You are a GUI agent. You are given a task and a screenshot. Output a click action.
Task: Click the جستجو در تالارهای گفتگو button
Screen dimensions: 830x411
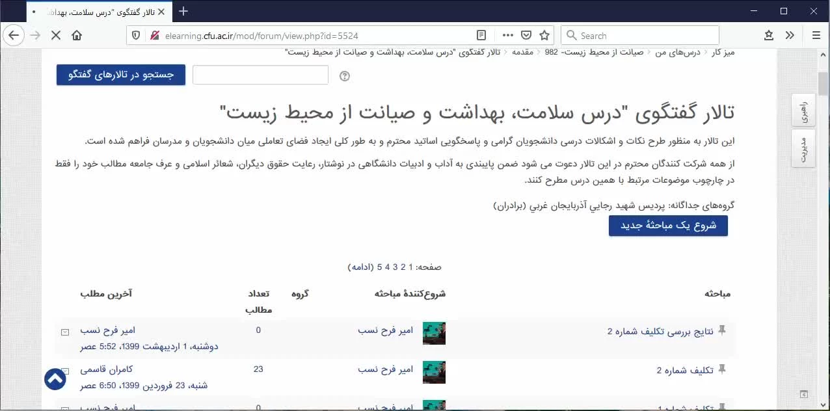tap(121, 75)
